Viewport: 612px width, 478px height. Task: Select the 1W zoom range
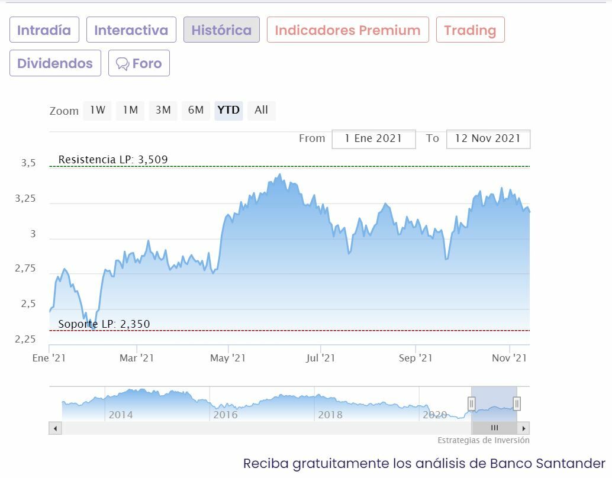click(98, 110)
